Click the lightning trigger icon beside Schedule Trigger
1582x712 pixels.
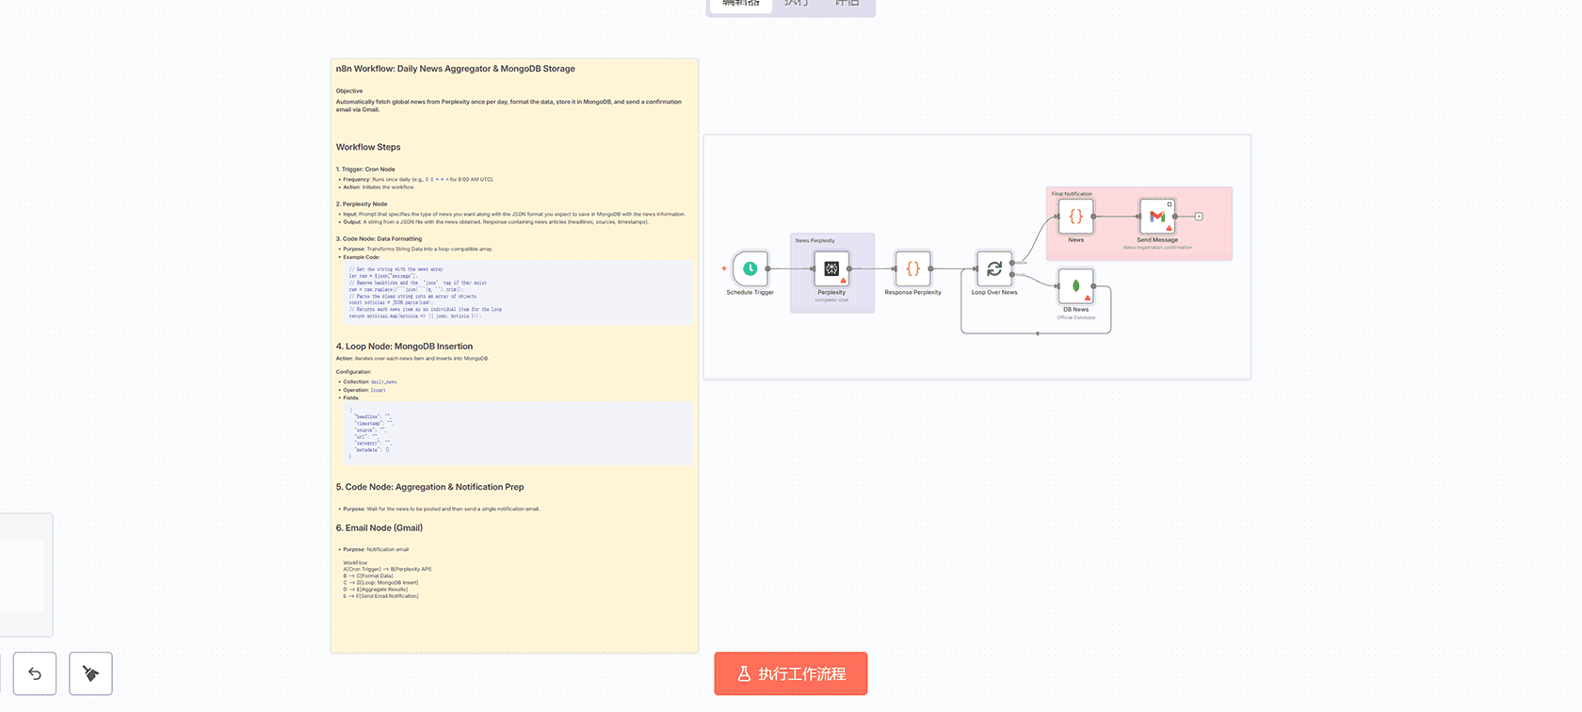click(724, 268)
